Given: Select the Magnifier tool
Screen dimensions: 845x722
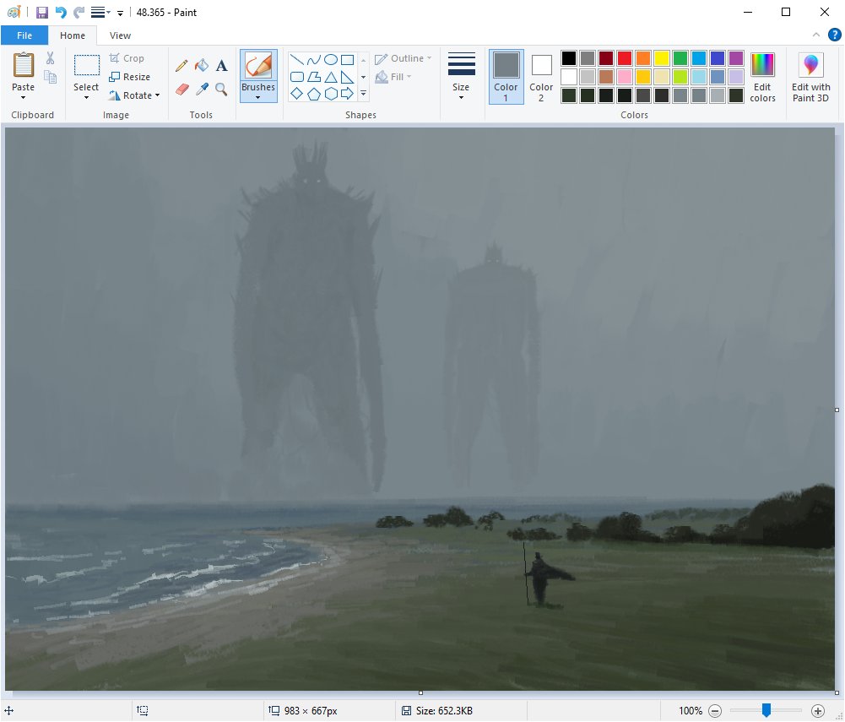Looking at the screenshot, I should point(221,89).
